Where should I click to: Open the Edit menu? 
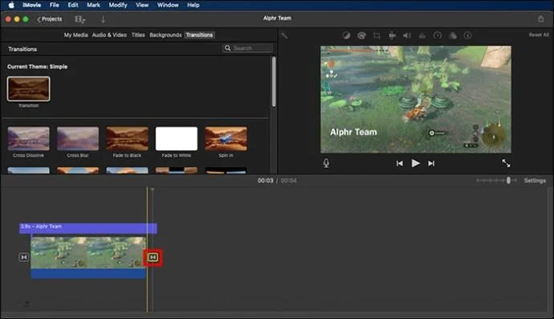coord(73,5)
